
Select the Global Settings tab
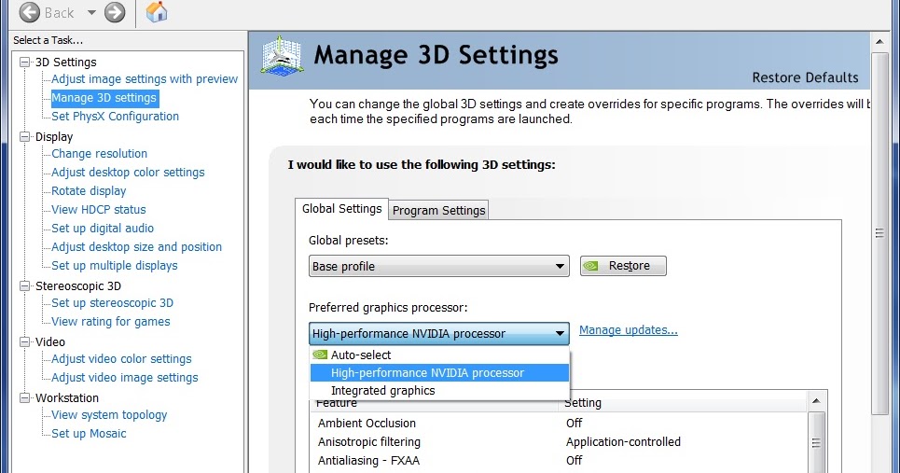click(341, 209)
